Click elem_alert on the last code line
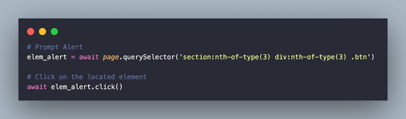This screenshot has width=406, height=119. pos(71,87)
